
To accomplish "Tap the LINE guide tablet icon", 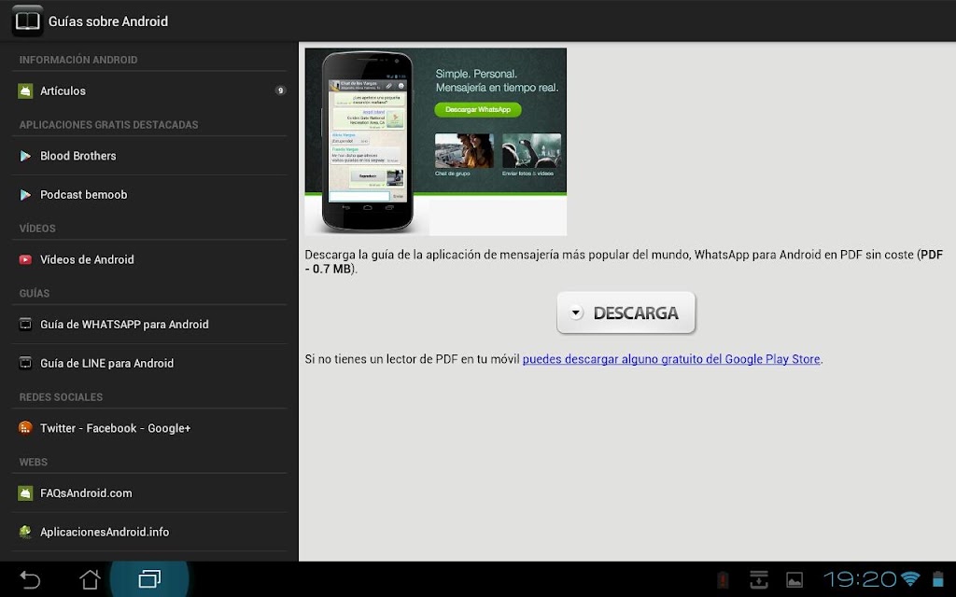I will 25,363.
